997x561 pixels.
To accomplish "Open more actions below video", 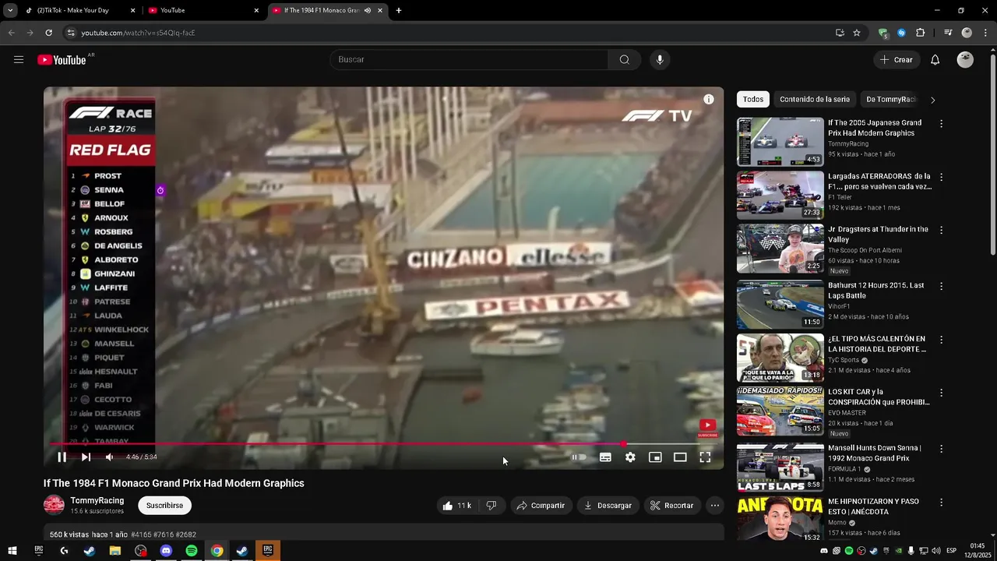I will [x=715, y=506].
